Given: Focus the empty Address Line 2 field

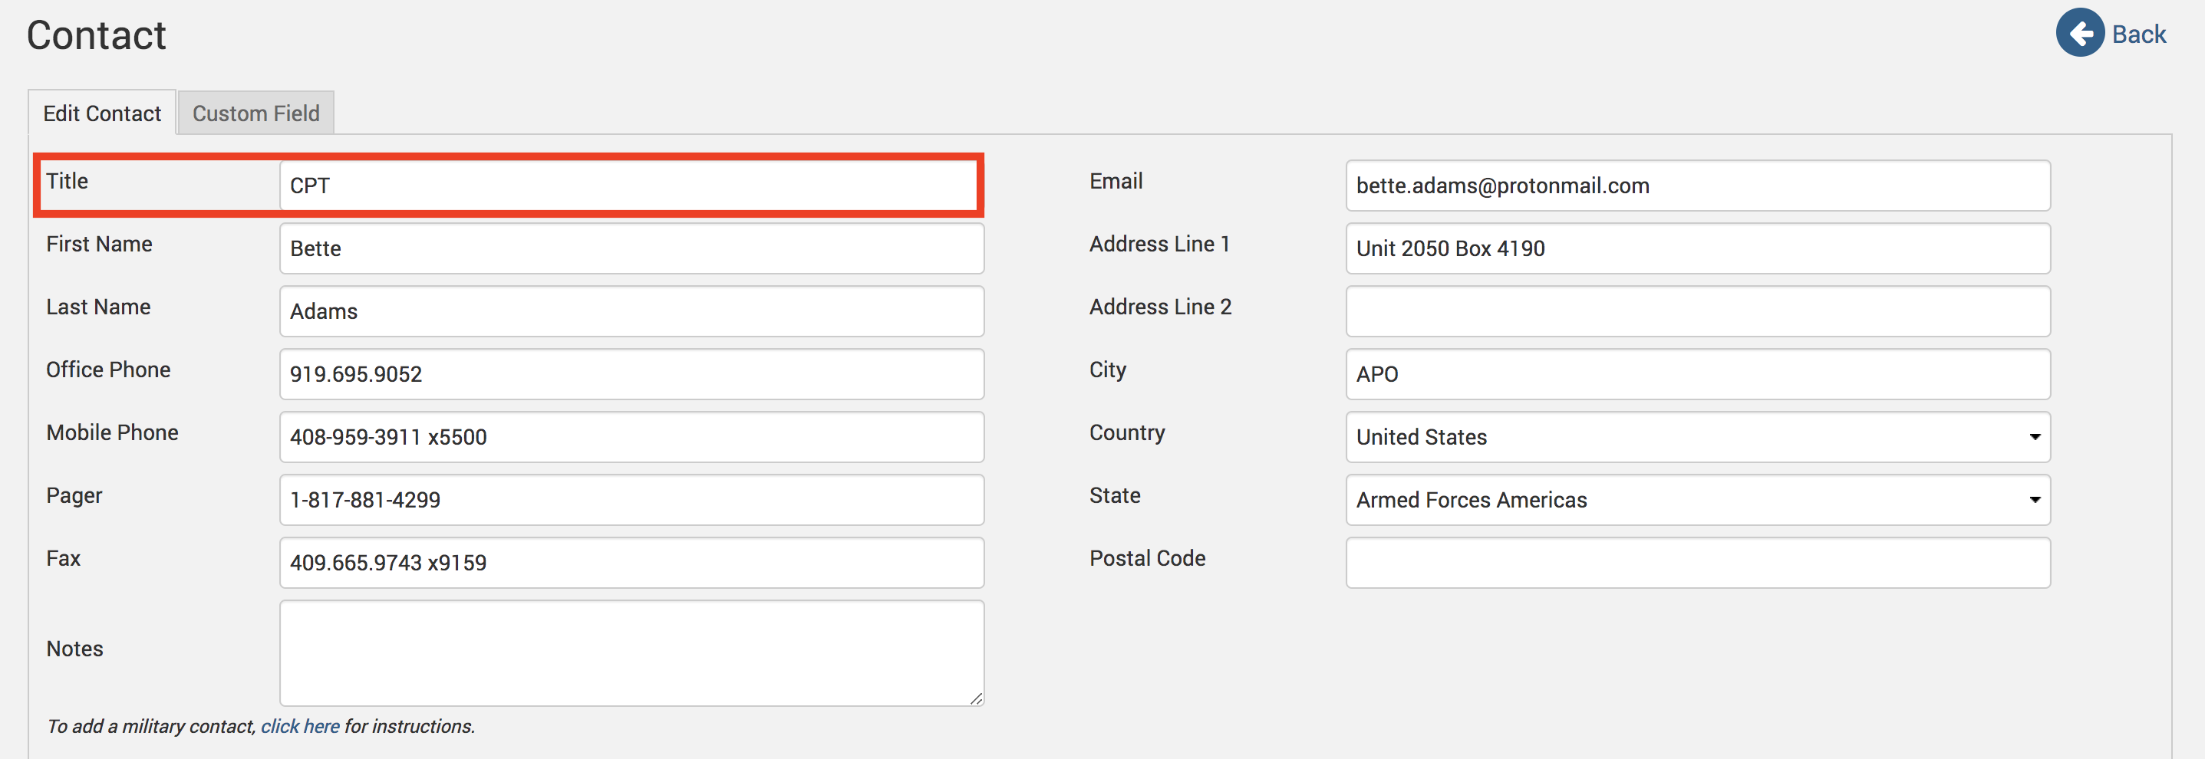Looking at the screenshot, I should pyautogui.click(x=1697, y=311).
